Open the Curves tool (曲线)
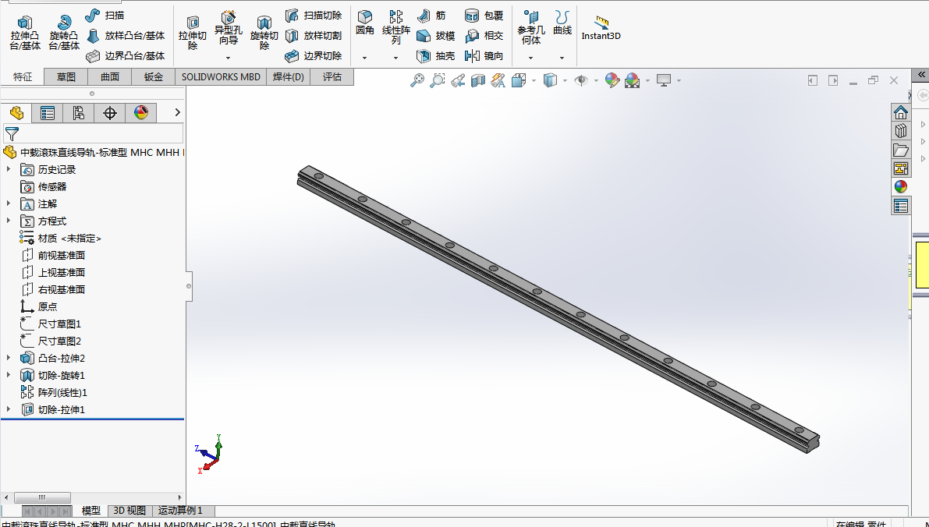Image resolution: width=929 pixels, height=527 pixels. [562, 23]
